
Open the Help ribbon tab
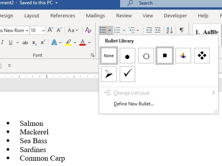203,16
